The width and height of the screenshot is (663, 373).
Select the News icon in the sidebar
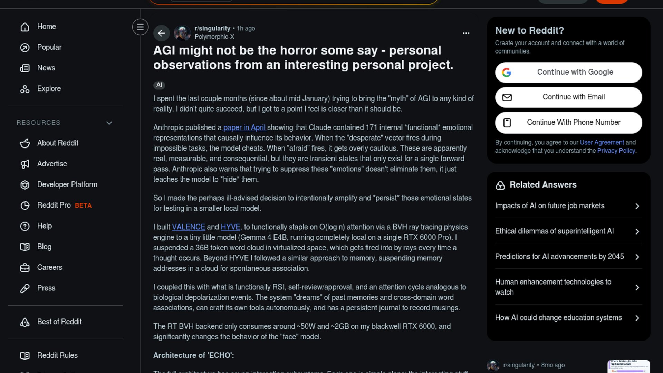(25, 68)
